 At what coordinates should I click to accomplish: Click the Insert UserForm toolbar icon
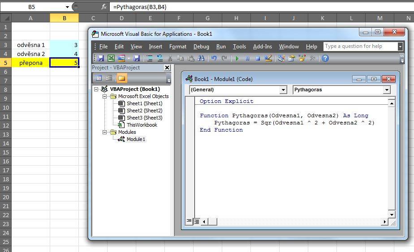pyautogui.click(x=121, y=58)
